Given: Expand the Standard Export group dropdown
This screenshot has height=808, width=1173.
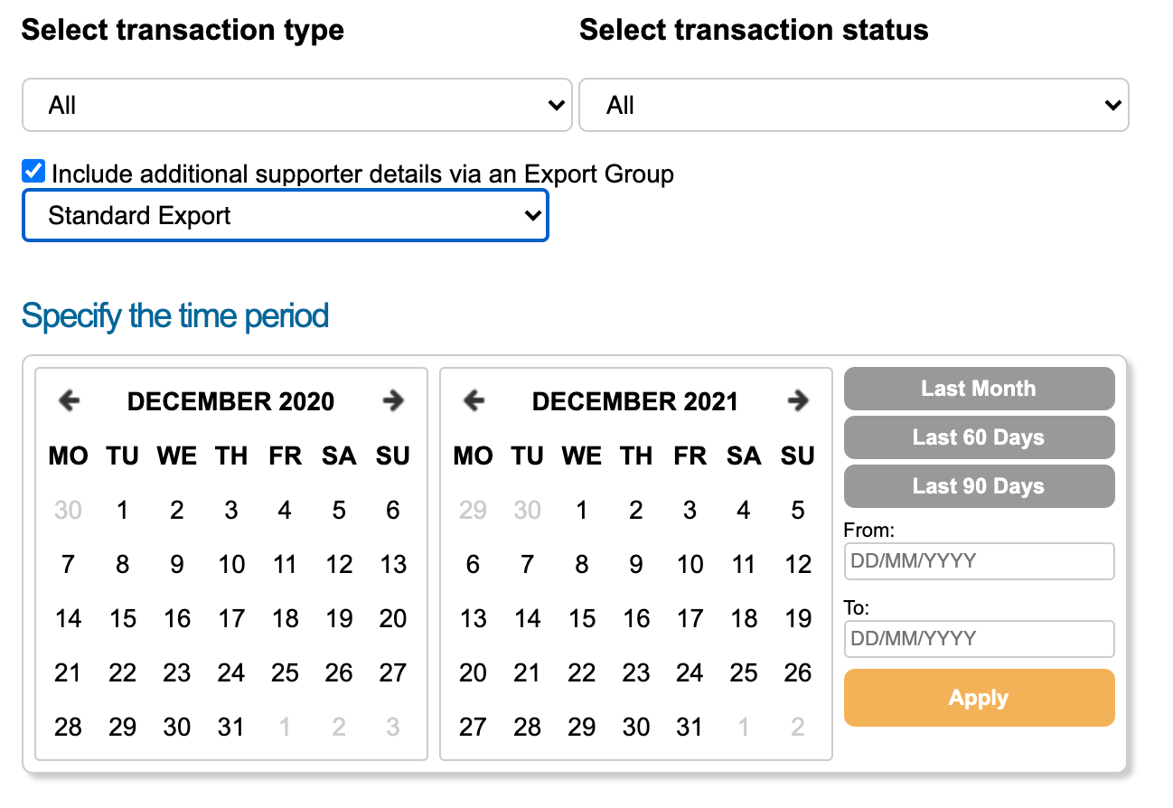Looking at the screenshot, I should pos(286,216).
